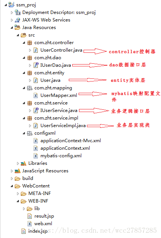Screen dimensions: 161x238
Task: Expand the UserServiceImpl.java node
Action: click(30, 126)
